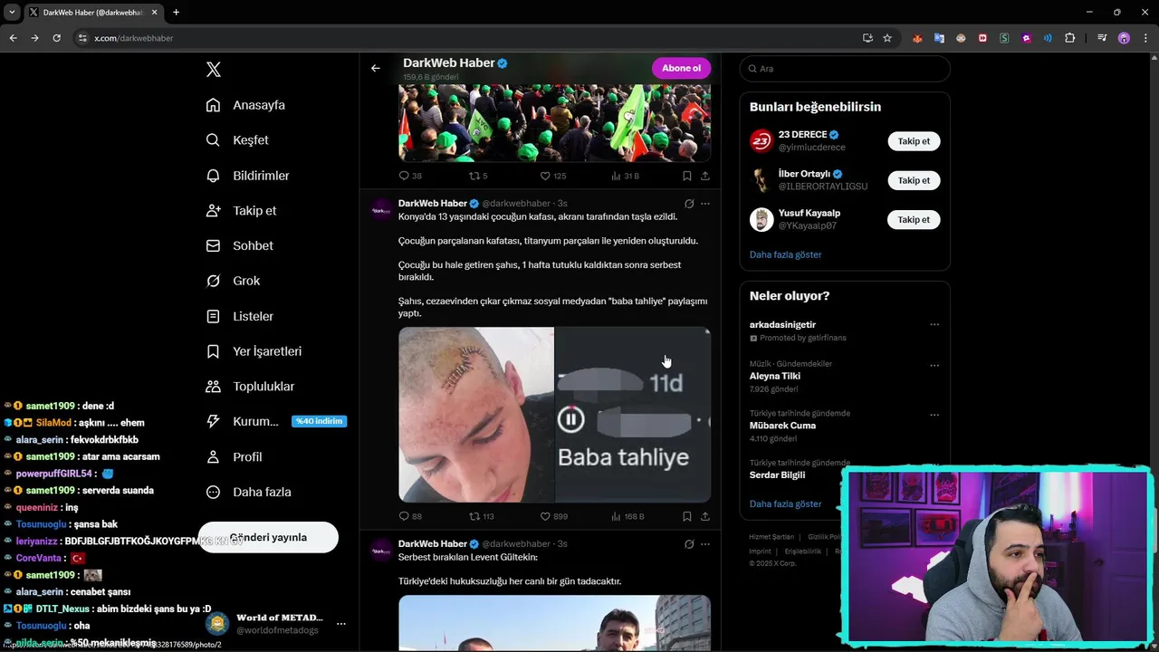
Task: Open Chrome media controls icon
Action: click(x=1102, y=38)
